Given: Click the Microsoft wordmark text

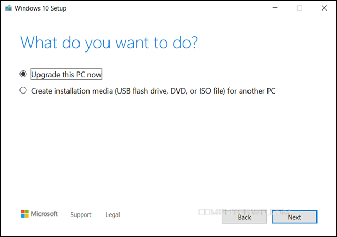Looking at the screenshot, I should pyautogui.click(x=44, y=214).
